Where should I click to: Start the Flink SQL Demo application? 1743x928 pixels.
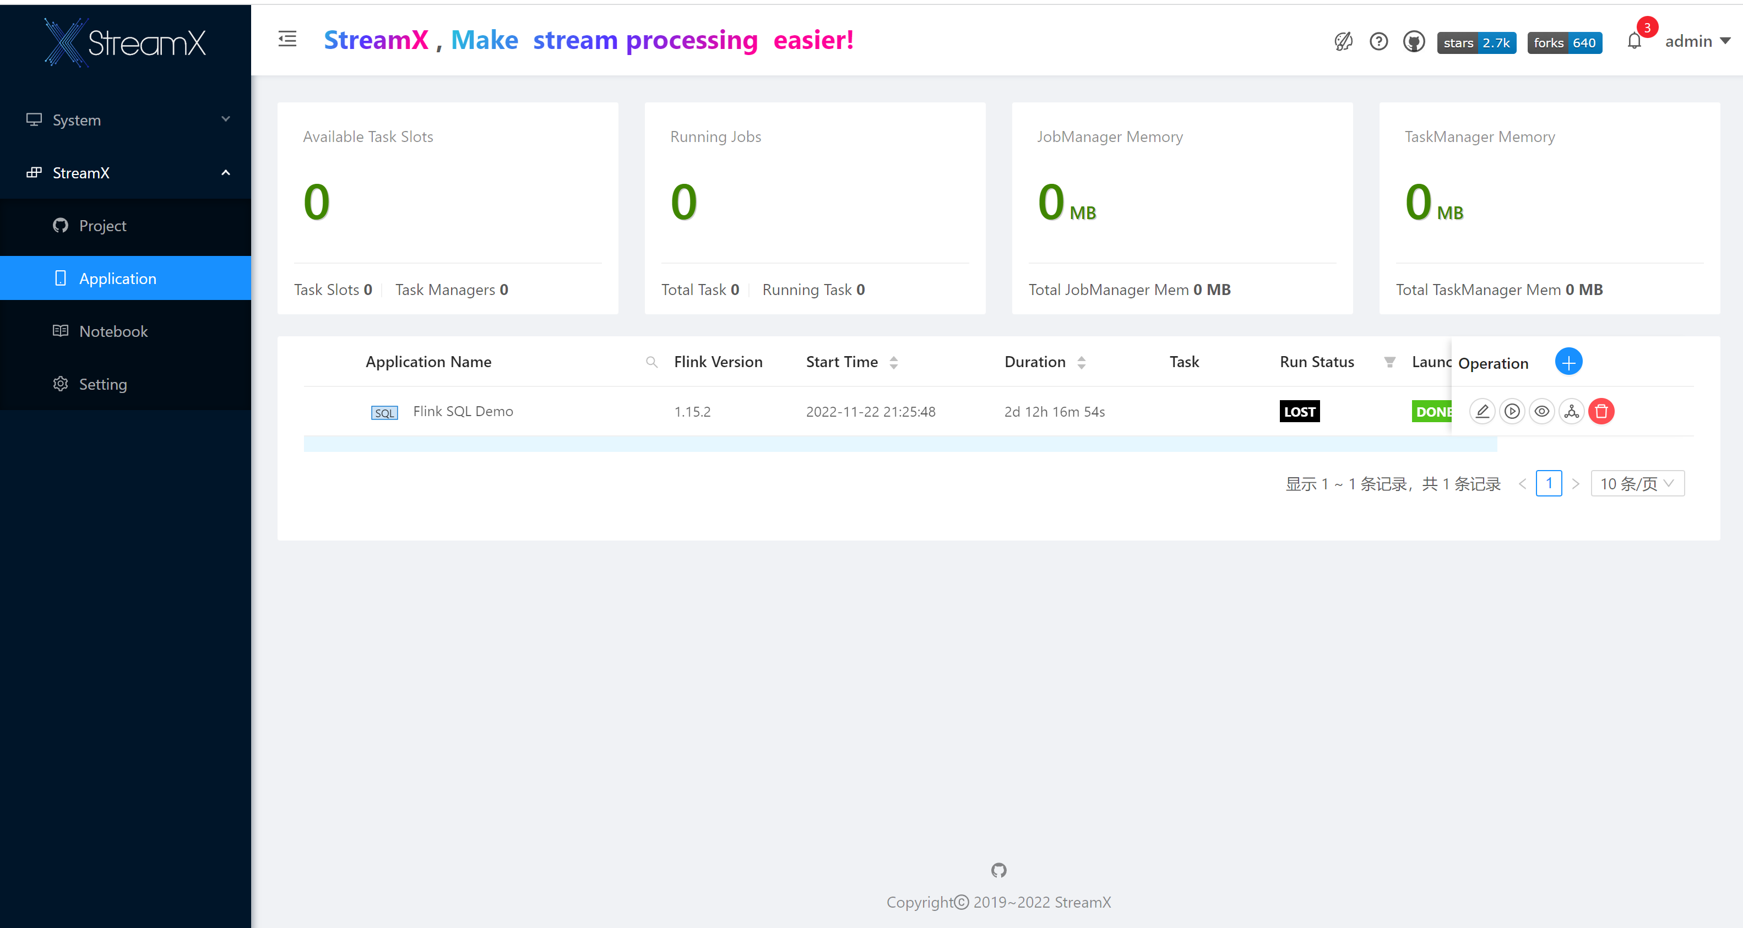(x=1512, y=411)
